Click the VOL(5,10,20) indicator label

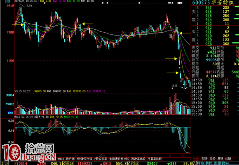[23, 91]
